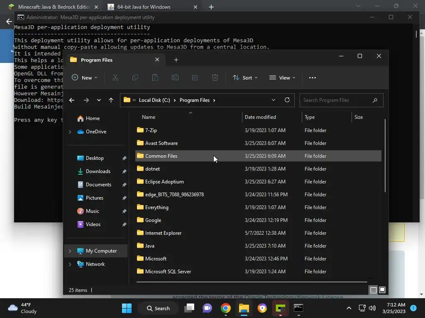Go back with the Explorer back arrow
This screenshot has height=318, width=425.
(x=72, y=100)
